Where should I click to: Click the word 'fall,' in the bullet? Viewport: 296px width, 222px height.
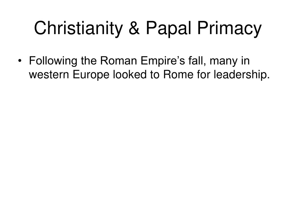[x=197, y=61]
